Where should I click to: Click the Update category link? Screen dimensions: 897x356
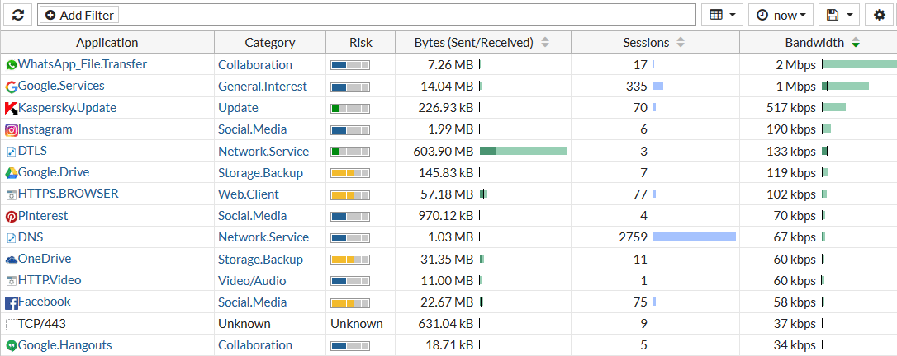pyautogui.click(x=238, y=108)
